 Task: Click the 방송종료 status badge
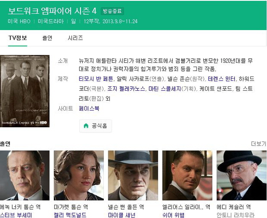[113, 11]
